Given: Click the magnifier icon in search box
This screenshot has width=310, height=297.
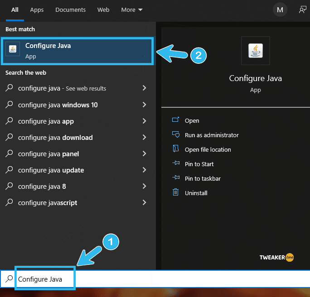Looking at the screenshot, I should (9, 279).
